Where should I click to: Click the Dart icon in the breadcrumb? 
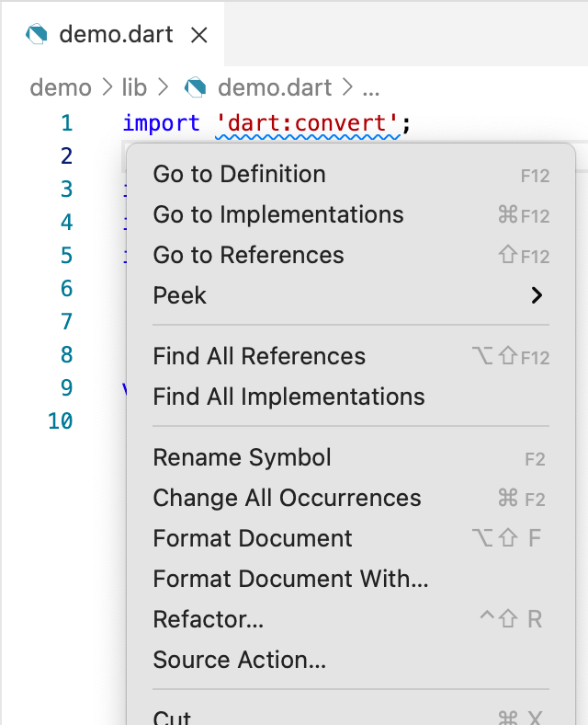(195, 88)
